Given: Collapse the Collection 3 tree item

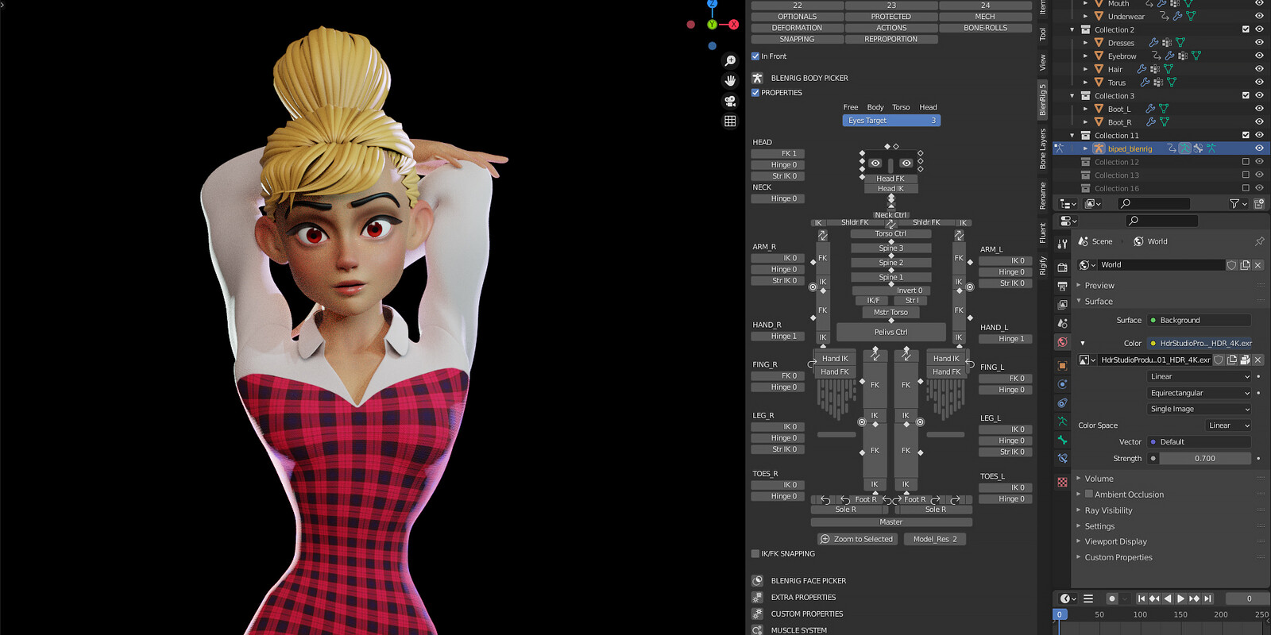Looking at the screenshot, I should (x=1072, y=96).
